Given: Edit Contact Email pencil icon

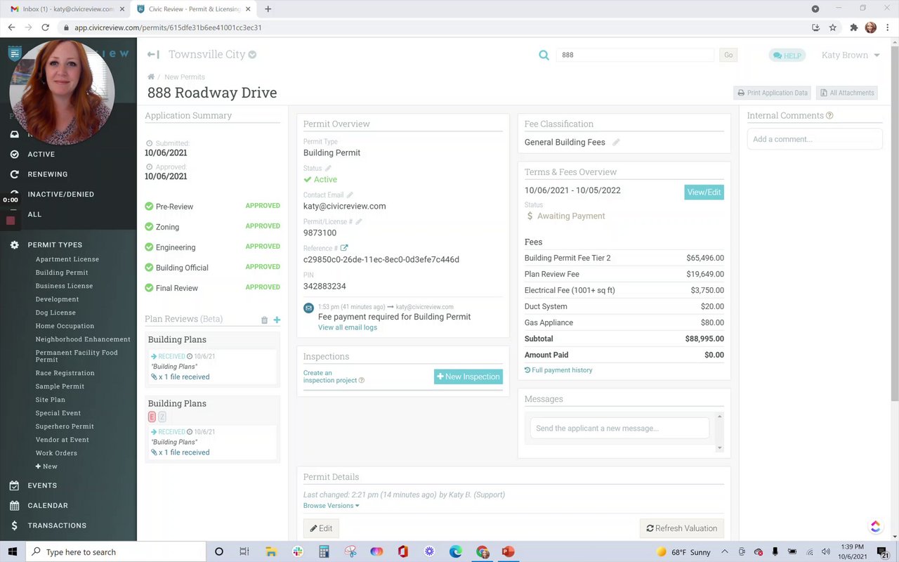Looking at the screenshot, I should pyautogui.click(x=350, y=195).
